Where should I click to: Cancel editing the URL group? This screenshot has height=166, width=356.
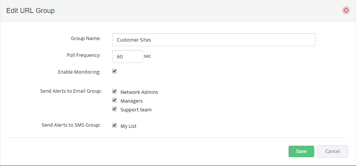332,151
